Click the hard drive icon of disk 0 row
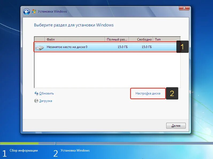Viewport: 213px width, 159px height. [x=40, y=47]
